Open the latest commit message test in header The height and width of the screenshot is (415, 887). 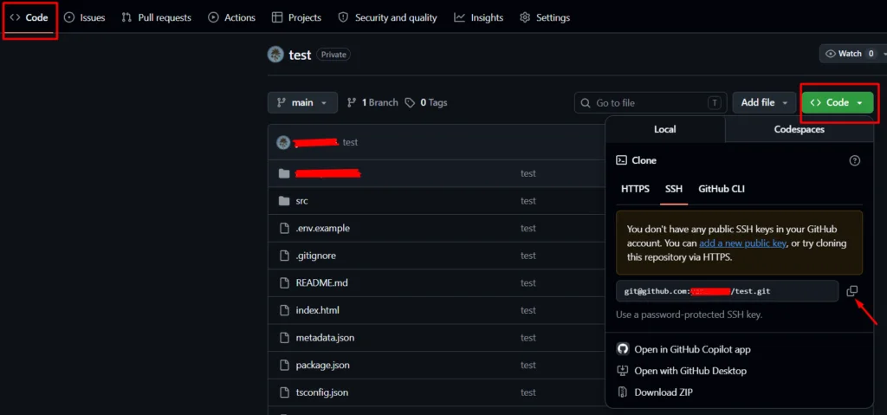[x=350, y=142]
